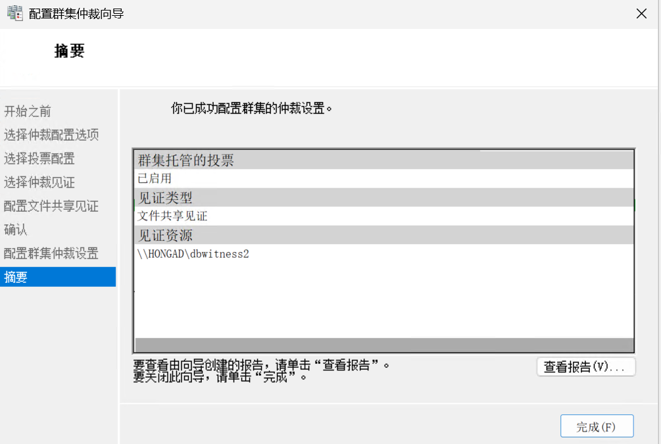Click the highlighted 摘要 step
Image resolution: width=661 pixels, height=444 pixels.
tap(16, 277)
